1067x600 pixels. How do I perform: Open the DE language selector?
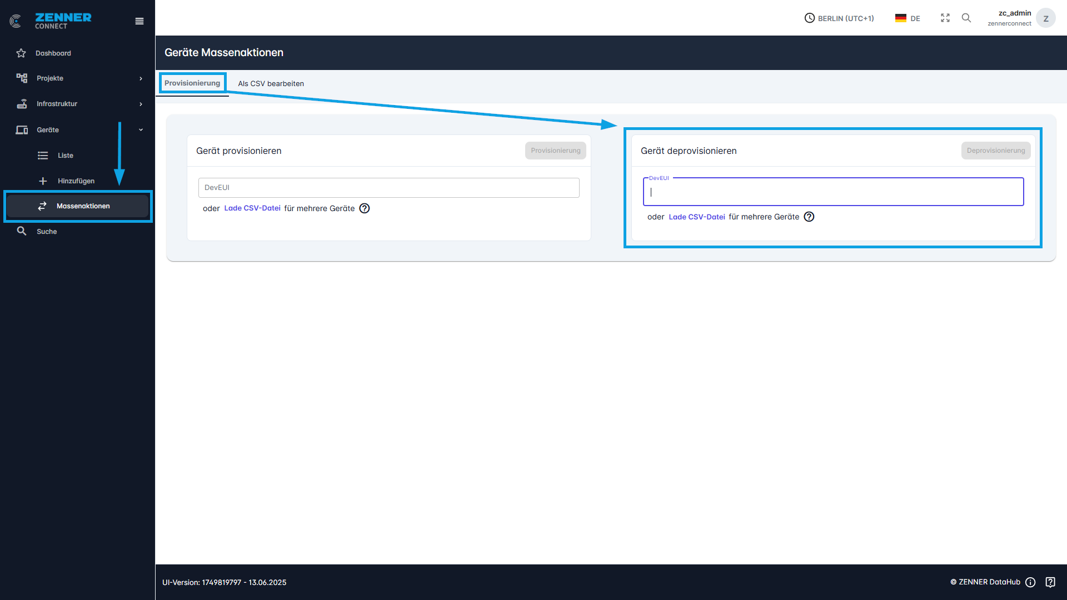908,18
